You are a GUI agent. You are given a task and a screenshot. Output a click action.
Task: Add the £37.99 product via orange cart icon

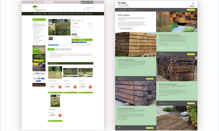click(90, 87)
